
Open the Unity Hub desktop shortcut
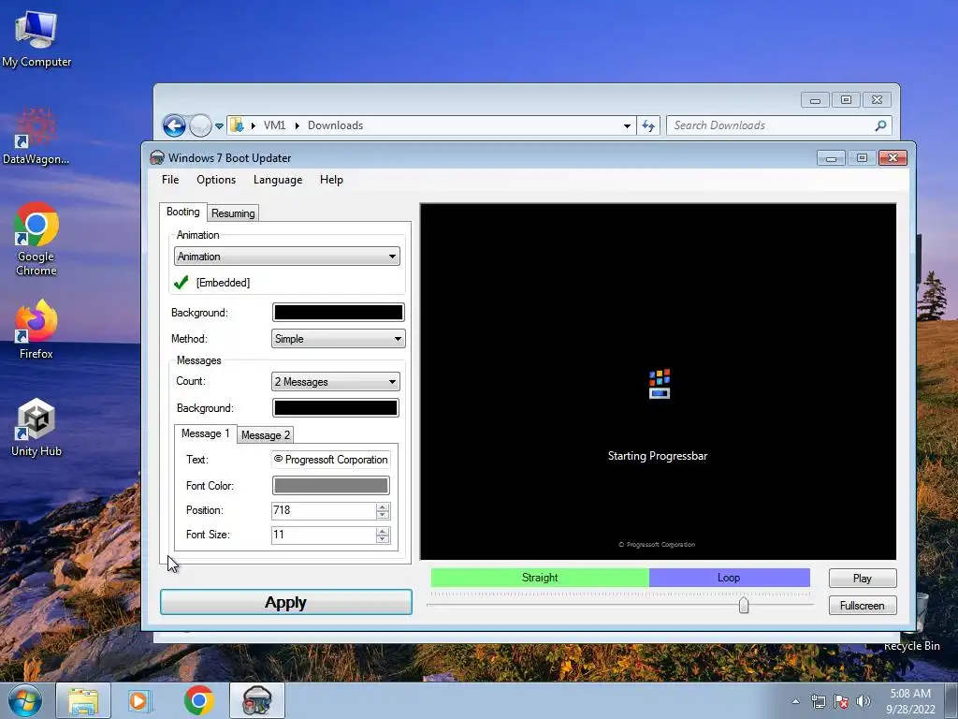(36, 427)
